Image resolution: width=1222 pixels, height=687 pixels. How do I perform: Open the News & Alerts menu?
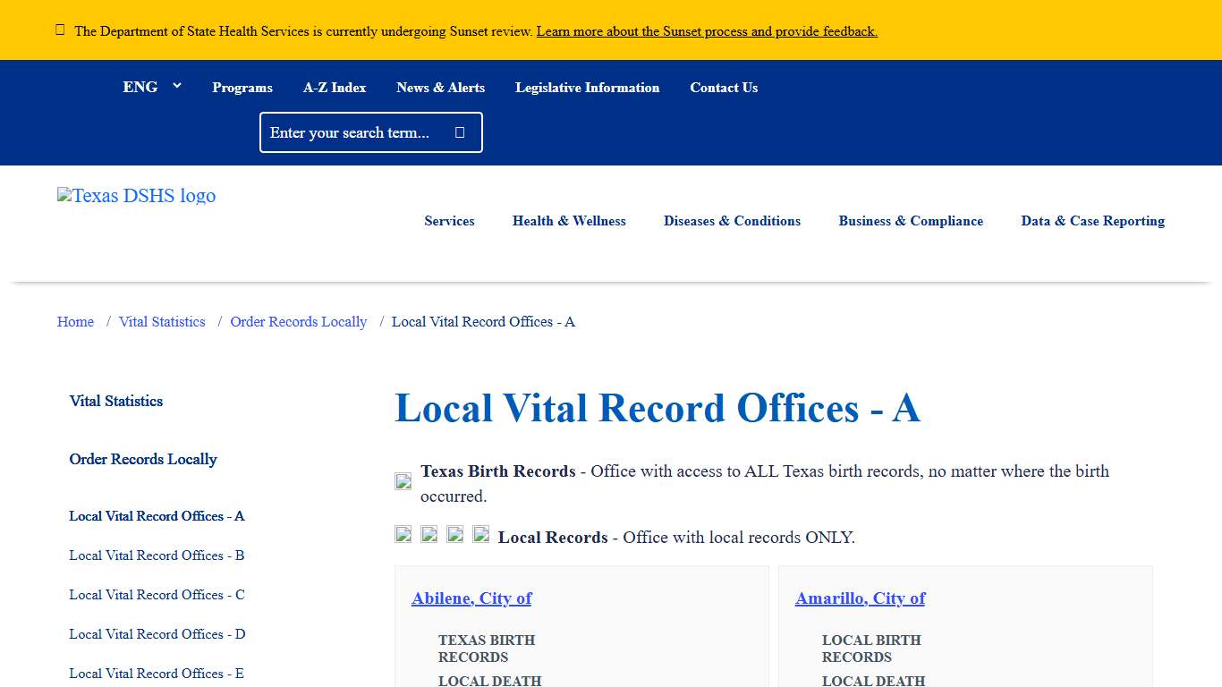click(440, 88)
